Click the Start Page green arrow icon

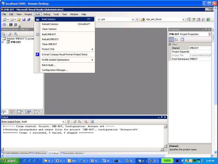[x=208, y=19]
